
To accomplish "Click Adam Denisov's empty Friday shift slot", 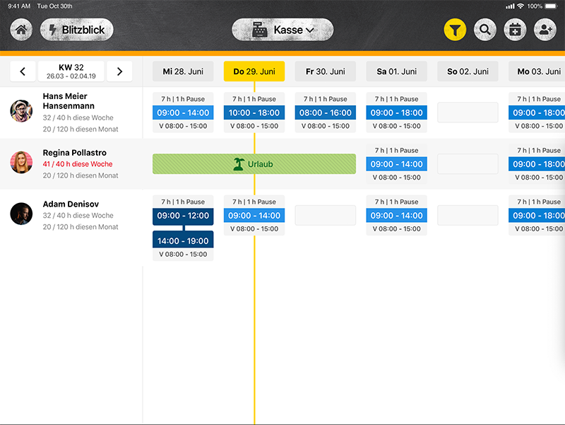I will click(x=325, y=216).
